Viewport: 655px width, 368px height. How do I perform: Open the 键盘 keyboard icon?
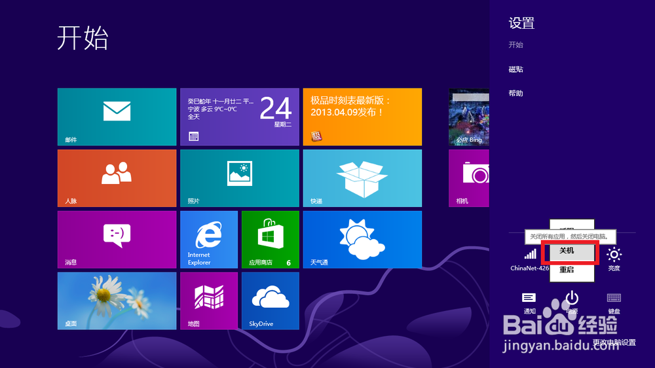pyautogui.click(x=614, y=304)
